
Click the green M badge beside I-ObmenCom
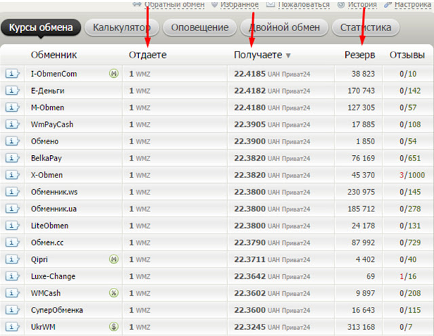coord(114,74)
